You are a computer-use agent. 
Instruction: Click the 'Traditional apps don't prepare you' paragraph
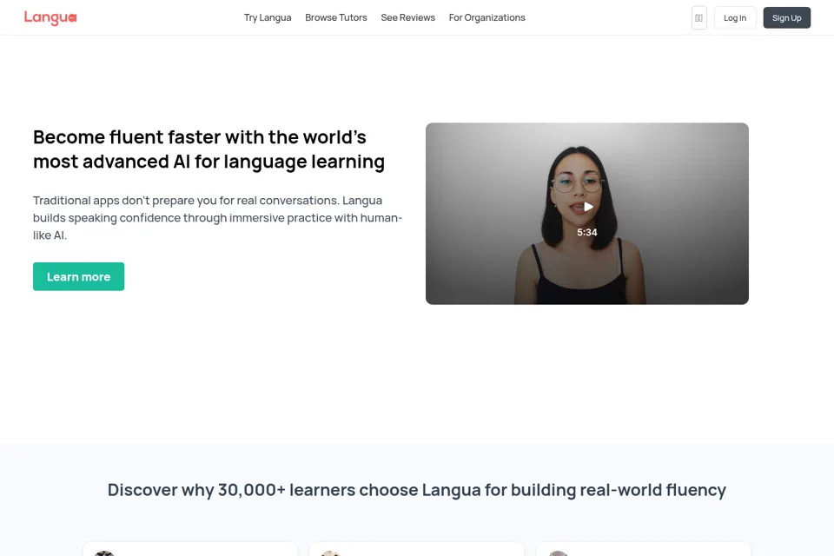pyautogui.click(x=217, y=217)
